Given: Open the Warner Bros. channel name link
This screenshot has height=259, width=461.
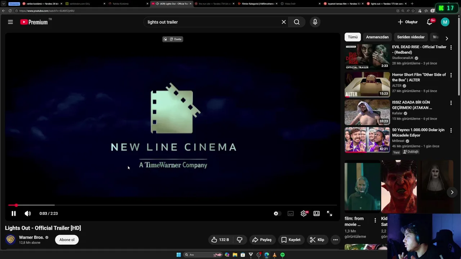Looking at the screenshot, I should [x=31, y=237].
